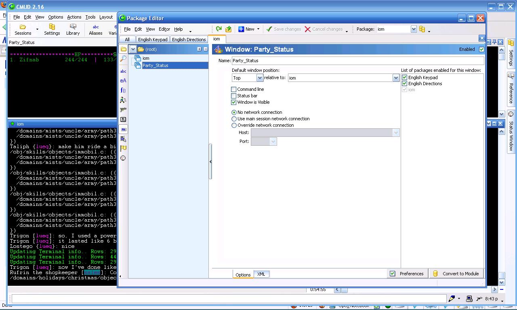Viewport: 517px width, 310px height.
Task: Filter by the yellow flag icon
Action: click(x=123, y=148)
